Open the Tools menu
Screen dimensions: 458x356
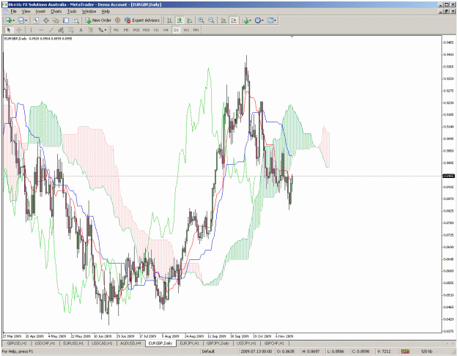[72, 12]
